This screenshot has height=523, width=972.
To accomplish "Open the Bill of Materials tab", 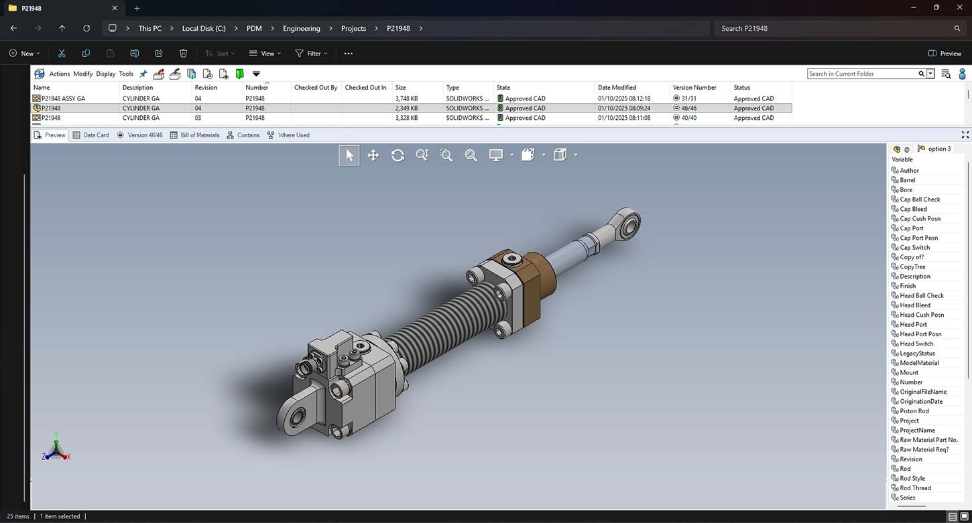I will (x=194, y=135).
